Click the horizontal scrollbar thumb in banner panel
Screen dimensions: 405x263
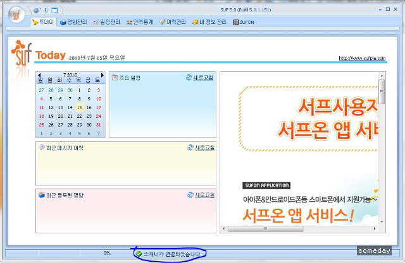265,228
